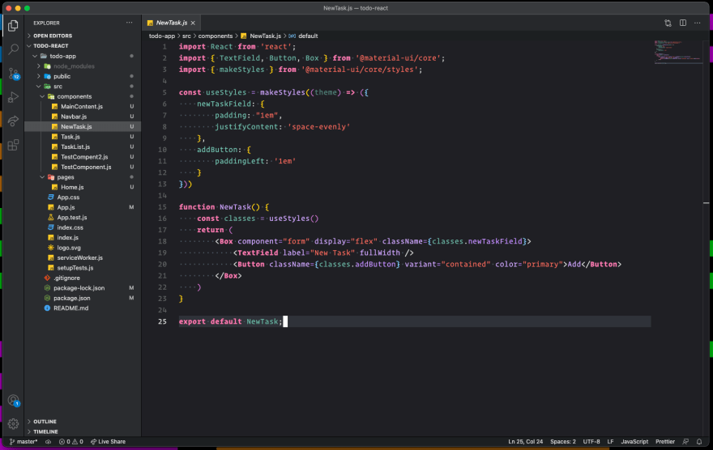Expand the Timeline section
Screen dimensions: 713x450
click(x=83, y=431)
